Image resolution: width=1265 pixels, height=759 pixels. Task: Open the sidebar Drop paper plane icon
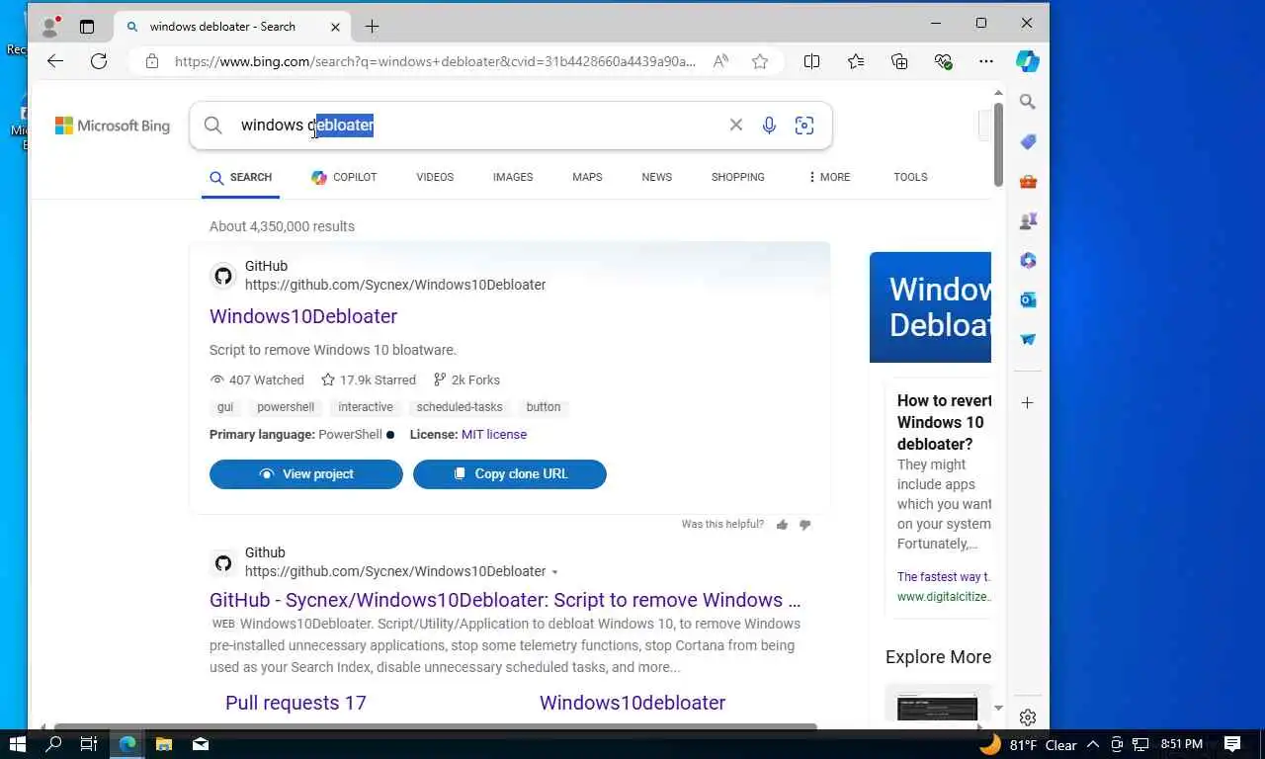pyautogui.click(x=1028, y=339)
